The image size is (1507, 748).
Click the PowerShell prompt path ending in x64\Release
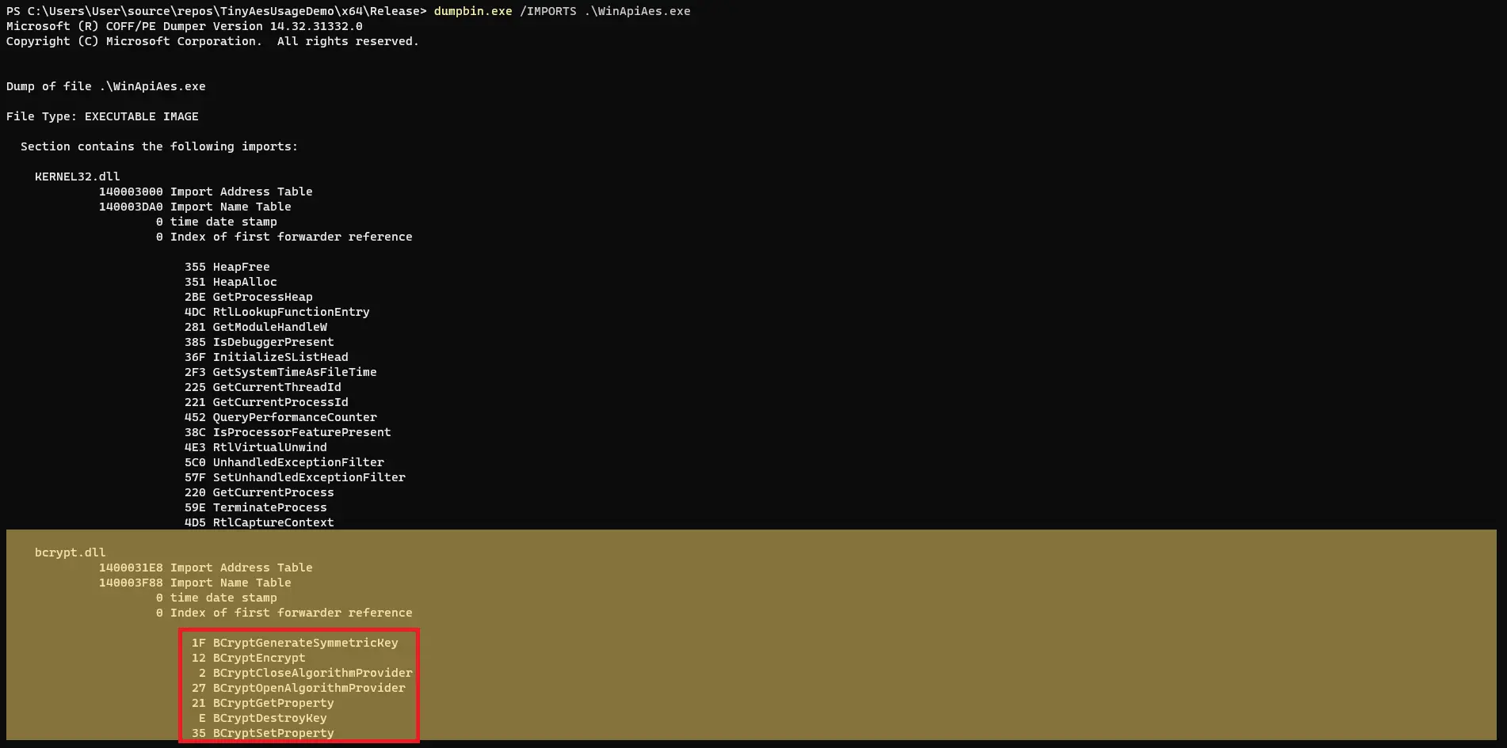point(216,11)
